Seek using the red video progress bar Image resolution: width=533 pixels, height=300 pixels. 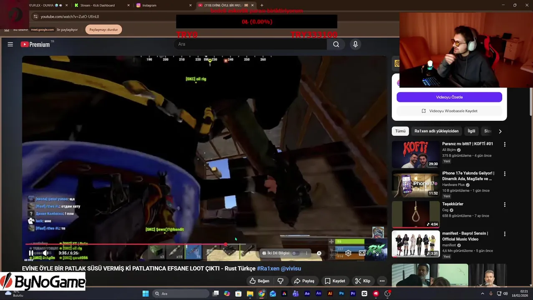205,244
